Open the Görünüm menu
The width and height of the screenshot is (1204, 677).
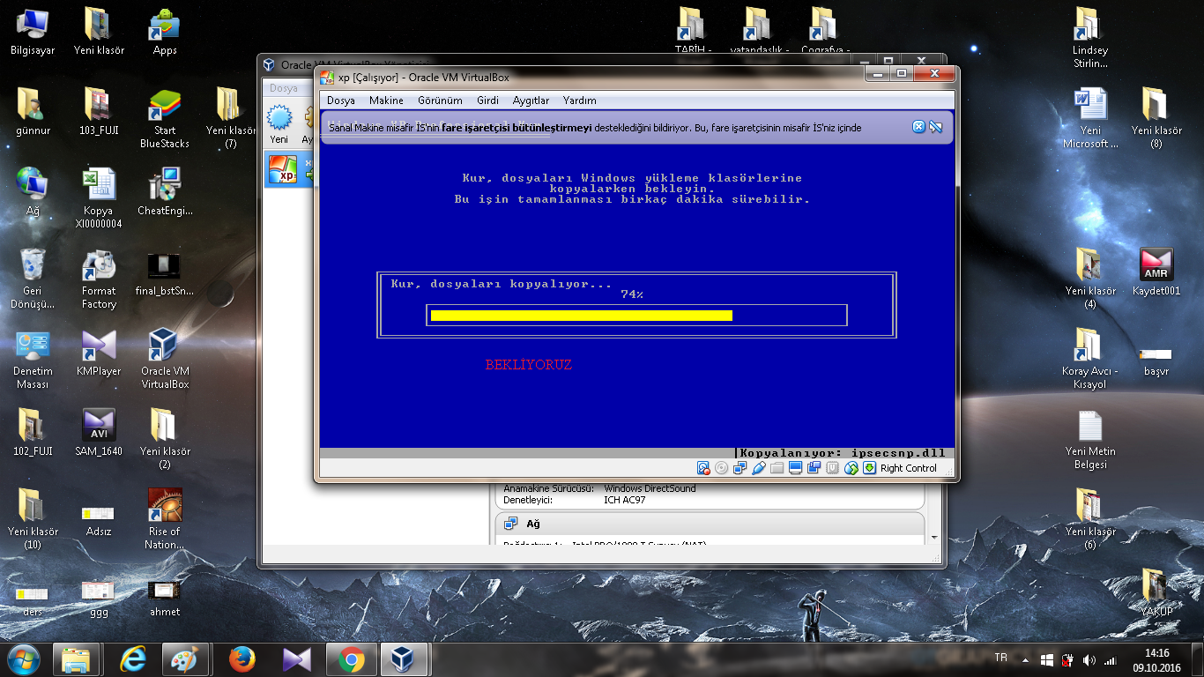click(x=440, y=100)
